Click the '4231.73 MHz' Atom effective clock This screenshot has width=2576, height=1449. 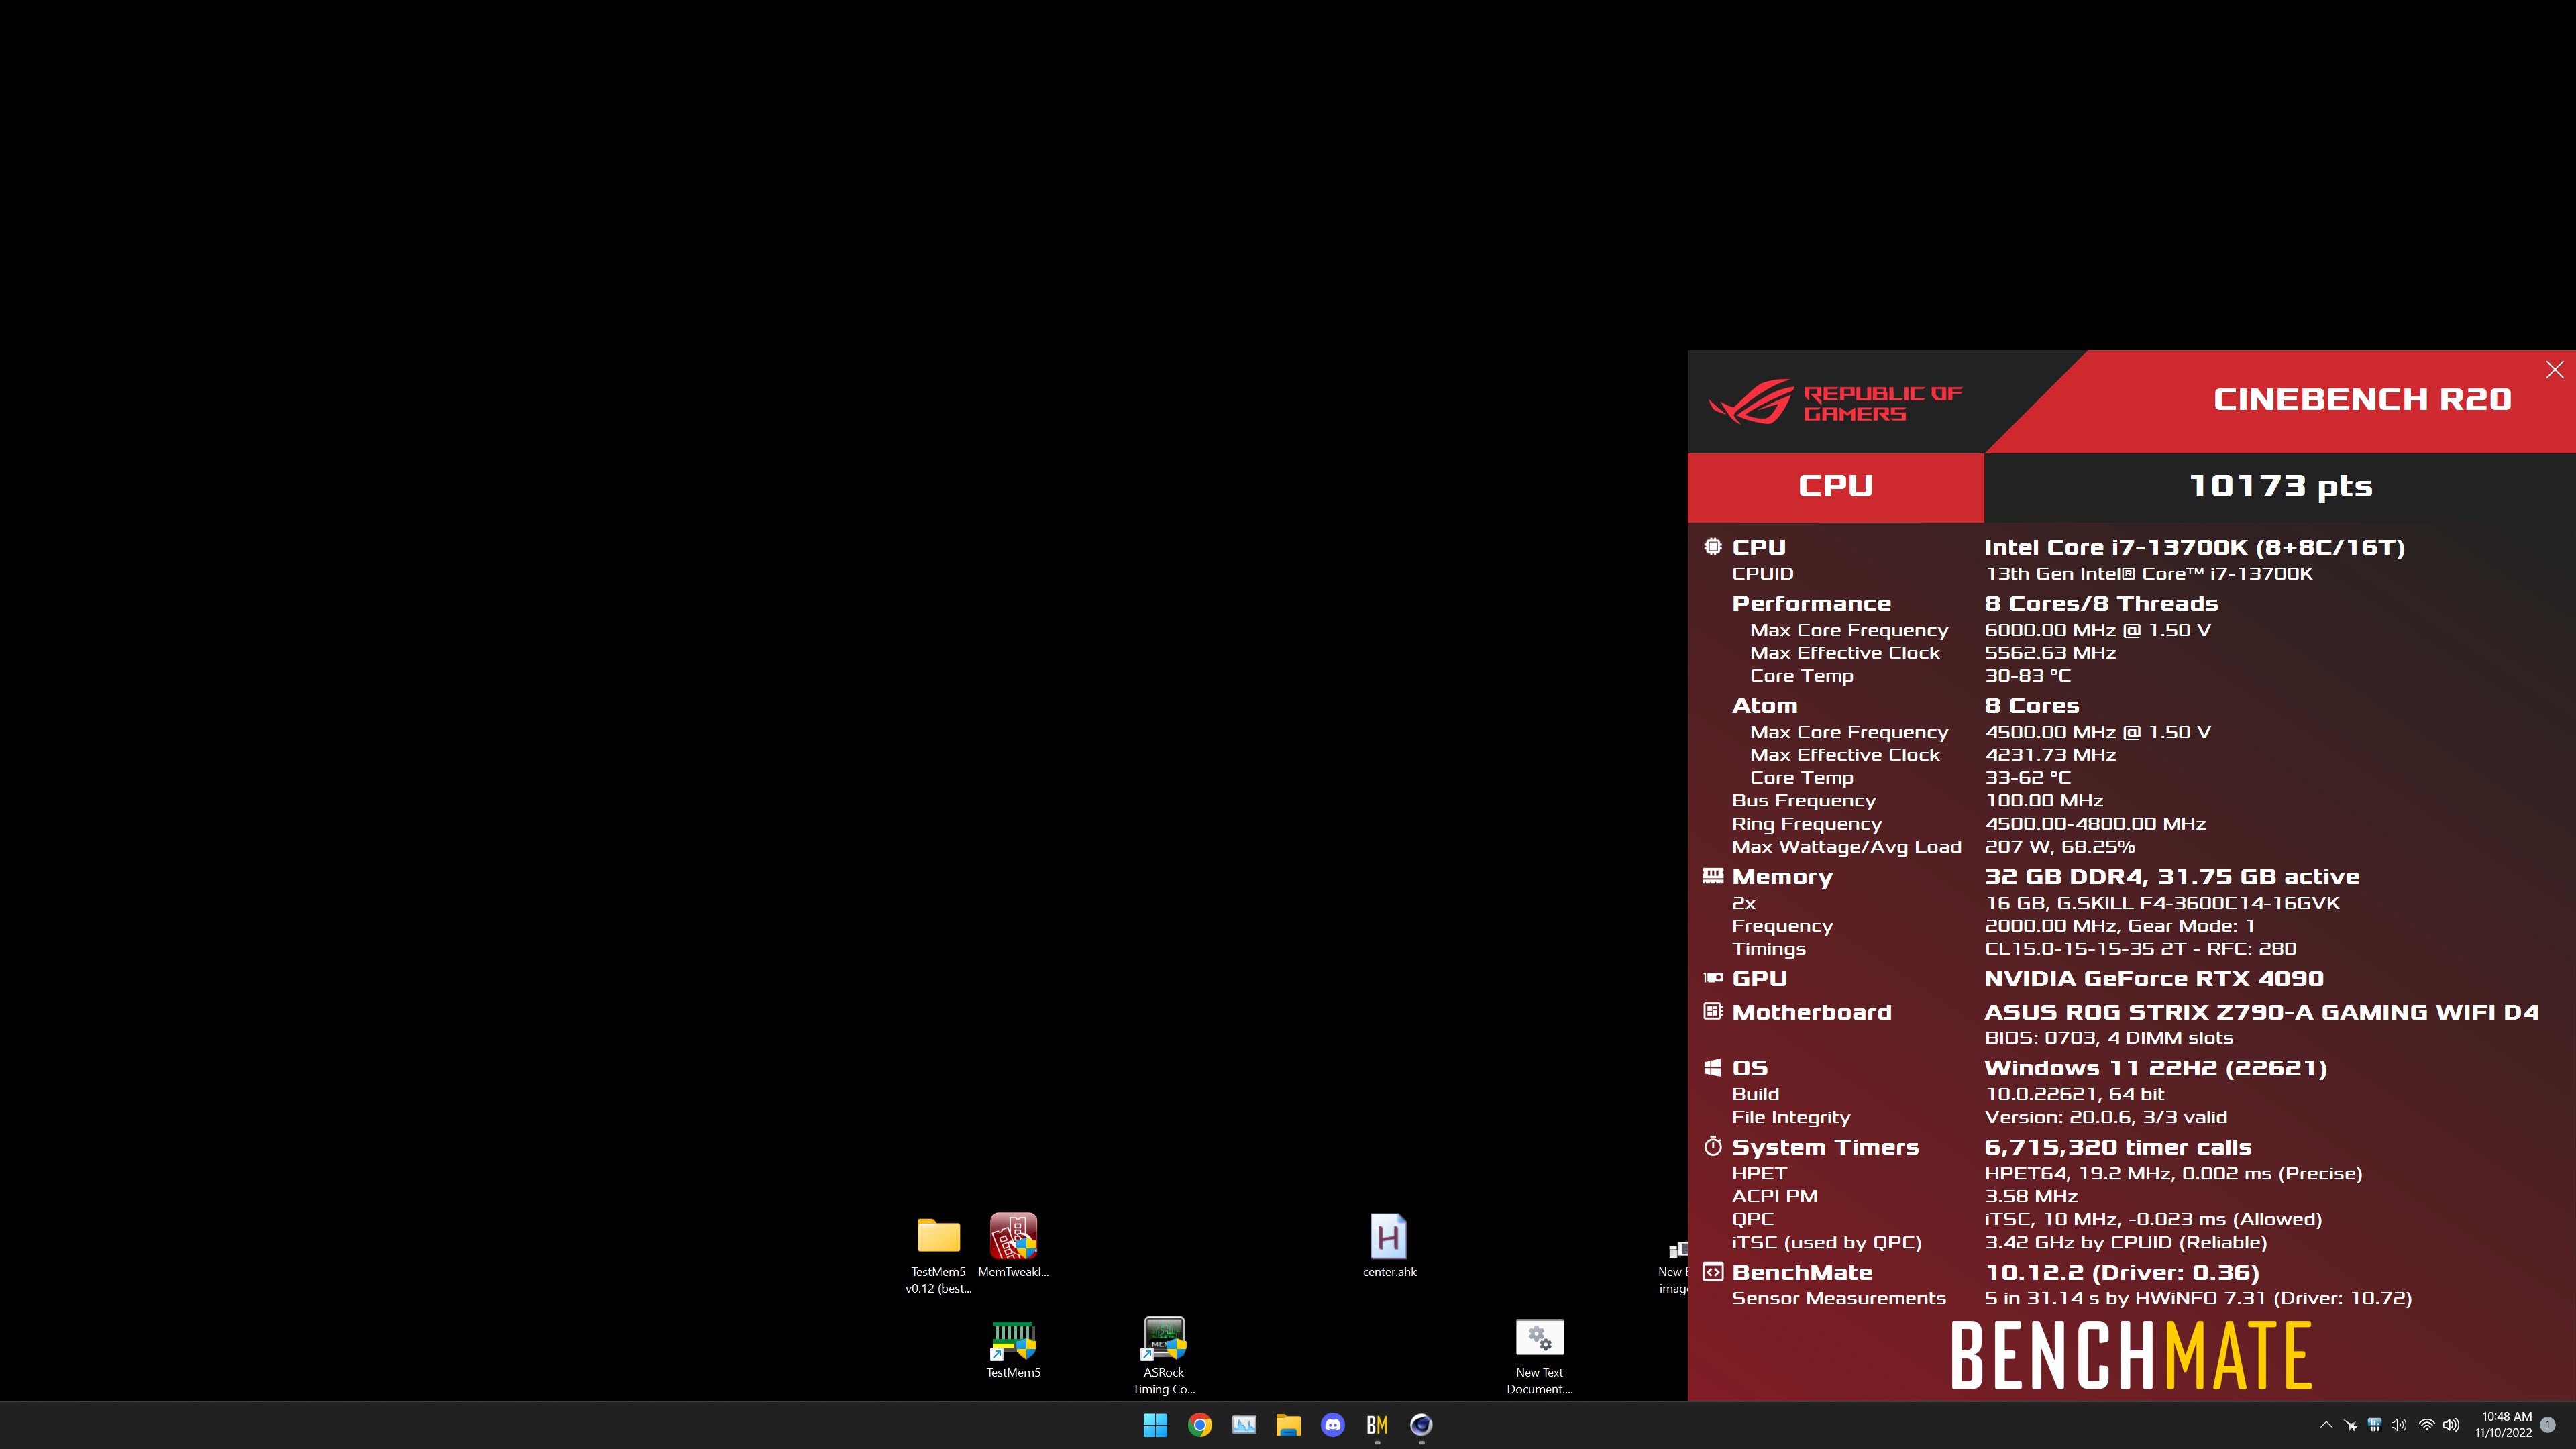point(2050,754)
